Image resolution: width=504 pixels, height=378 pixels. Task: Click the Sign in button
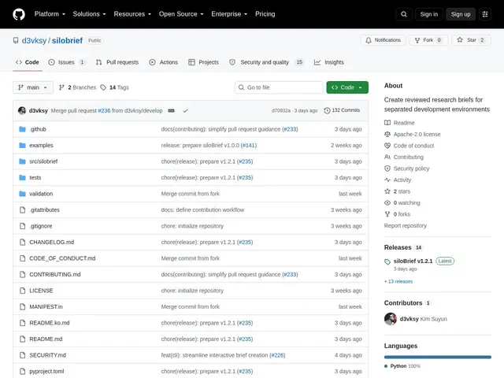click(428, 14)
